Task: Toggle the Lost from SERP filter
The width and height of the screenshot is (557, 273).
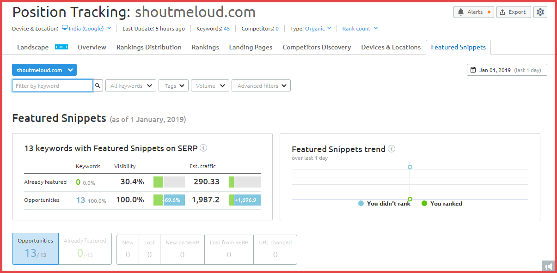Action: 229,249
